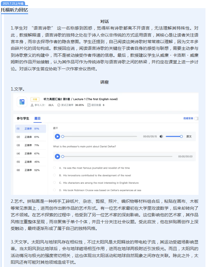Click the participants person icon
This screenshot has height=267, width=207.
[32, 105]
